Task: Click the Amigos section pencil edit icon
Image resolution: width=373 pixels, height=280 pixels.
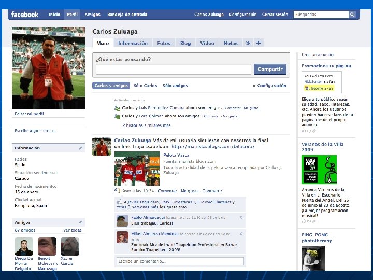Action: coord(80,222)
